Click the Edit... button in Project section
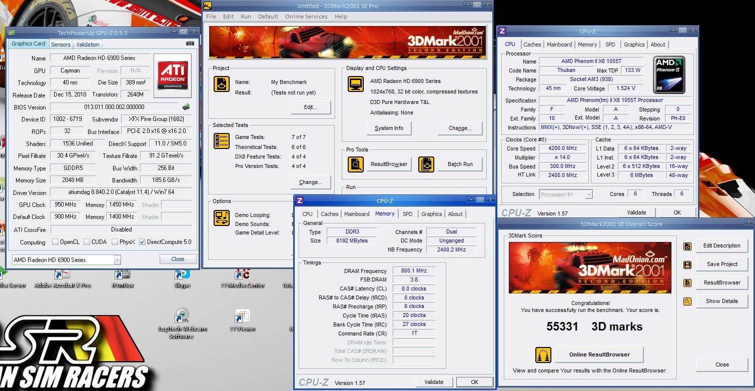The image size is (755, 391). pos(310,107)
